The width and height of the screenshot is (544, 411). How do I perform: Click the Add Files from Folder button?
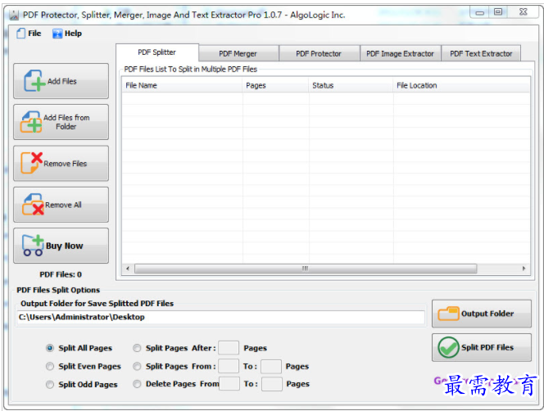61,122
